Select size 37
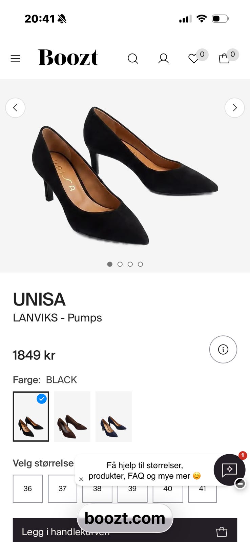 tap(63, 488)
